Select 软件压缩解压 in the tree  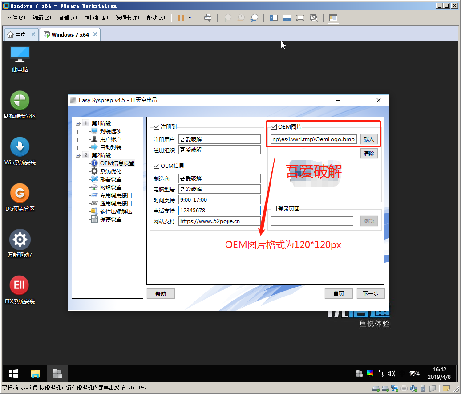116,211
